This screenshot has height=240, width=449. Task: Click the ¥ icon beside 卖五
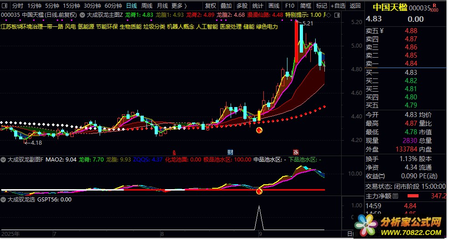click(381, 31)
